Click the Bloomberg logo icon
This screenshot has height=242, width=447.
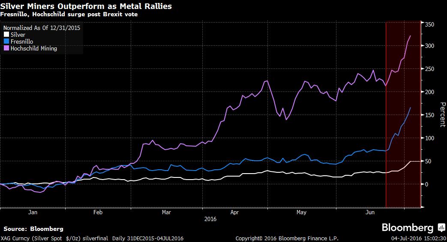tap(441, 227)
